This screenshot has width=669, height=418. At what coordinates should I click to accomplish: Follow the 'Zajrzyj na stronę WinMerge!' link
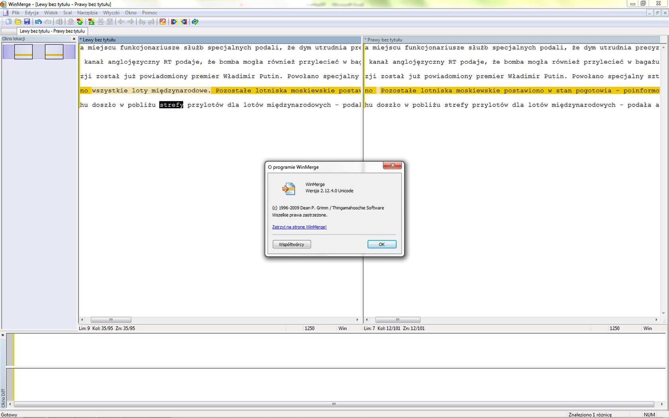(x=299, y=227)
